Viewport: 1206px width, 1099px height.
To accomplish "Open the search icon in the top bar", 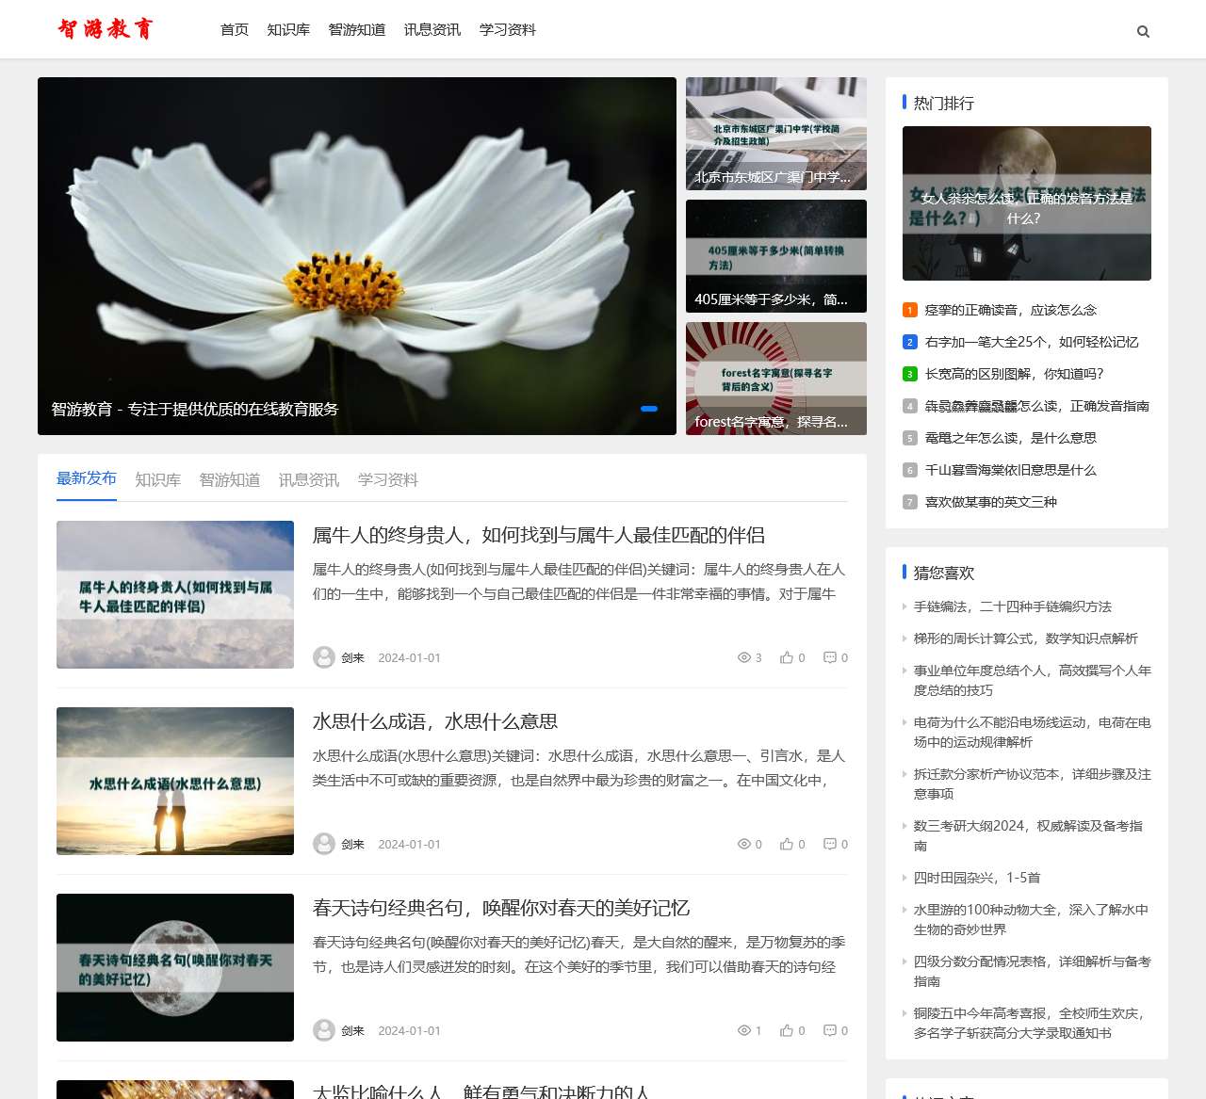I will 1143,30.
